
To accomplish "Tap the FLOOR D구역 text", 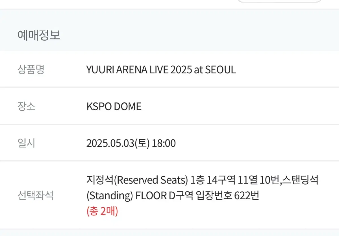I will pyautogui.click(x=164, y=196).
